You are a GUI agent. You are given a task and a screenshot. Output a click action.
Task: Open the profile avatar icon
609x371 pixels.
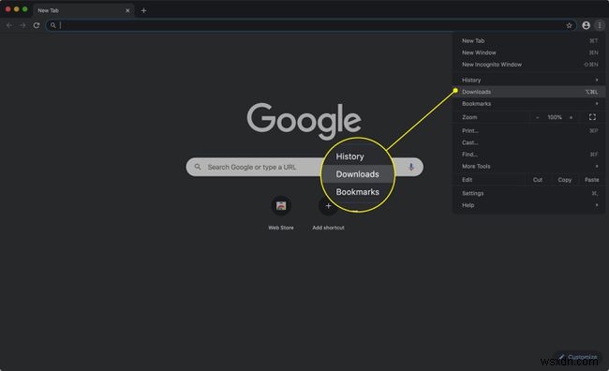click(587, 25)
